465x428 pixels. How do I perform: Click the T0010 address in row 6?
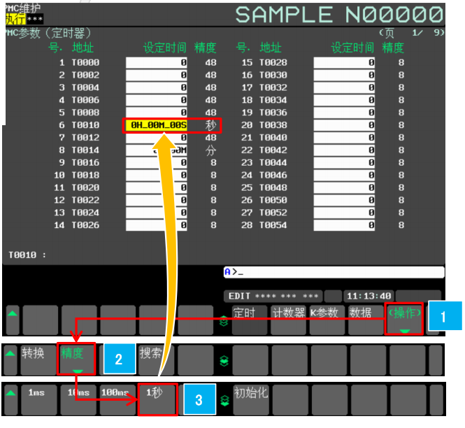click(x=85, y=125)
